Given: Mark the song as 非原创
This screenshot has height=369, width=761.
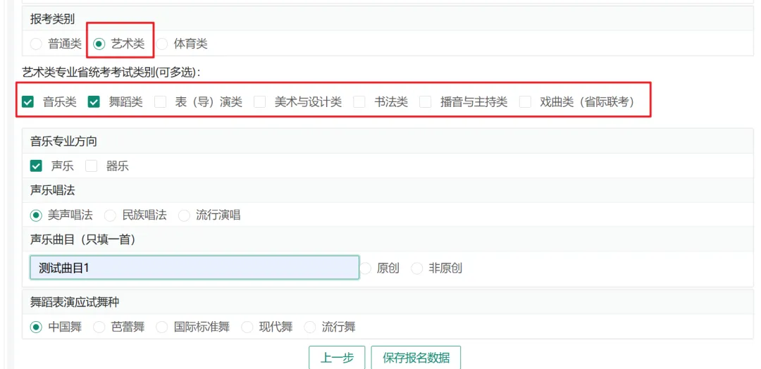Looking at the screenshot, I should (417, 268).
